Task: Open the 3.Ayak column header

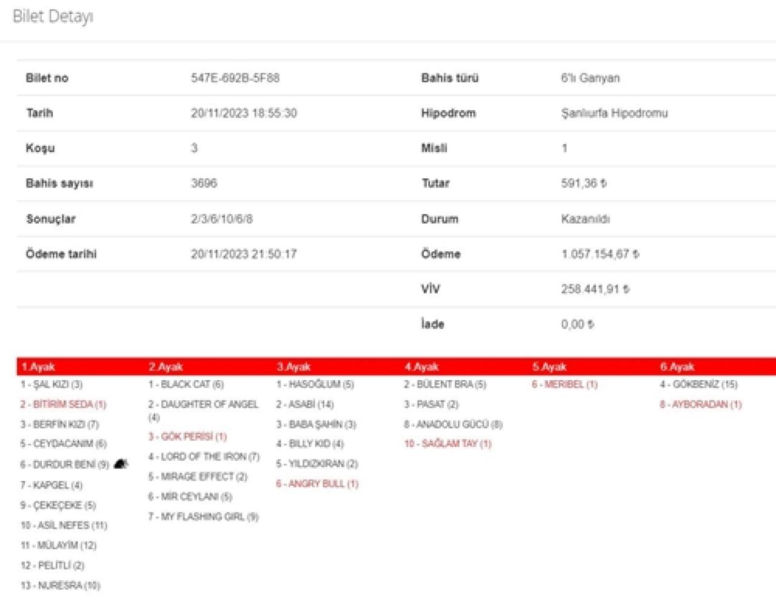Action: pos(293,367)
